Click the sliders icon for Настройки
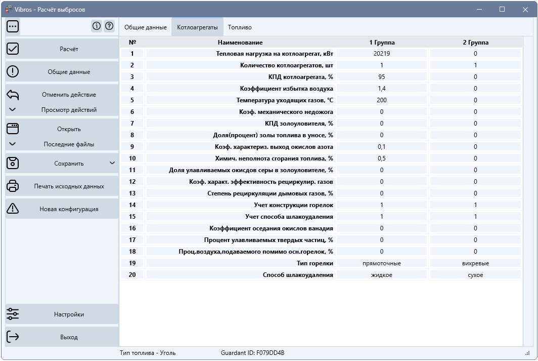The width and height of the screenshot is (538, 361). 13,314
